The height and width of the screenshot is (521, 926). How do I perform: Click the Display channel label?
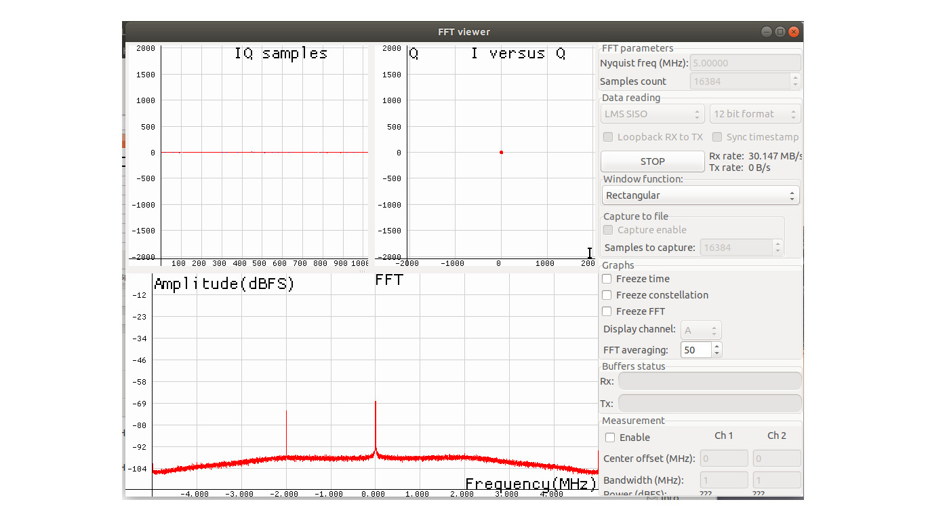pos(639,329)
